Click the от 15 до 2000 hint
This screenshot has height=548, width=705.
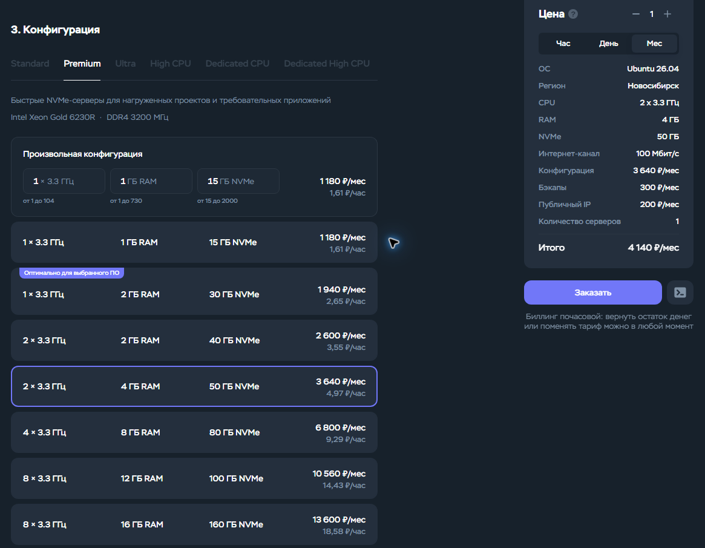tap(218, 201)
